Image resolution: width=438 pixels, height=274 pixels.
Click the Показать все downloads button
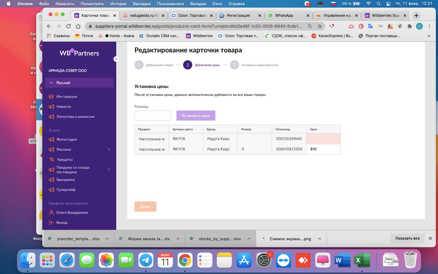click(407, 238)
